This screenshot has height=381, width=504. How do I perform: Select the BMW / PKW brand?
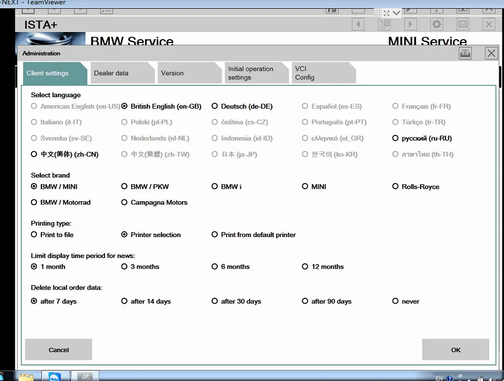tap(145, 186)
